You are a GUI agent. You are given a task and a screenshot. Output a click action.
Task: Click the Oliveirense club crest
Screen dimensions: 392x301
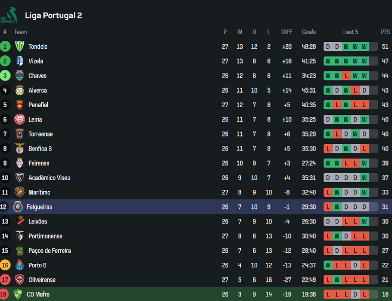tap(20, 280)
